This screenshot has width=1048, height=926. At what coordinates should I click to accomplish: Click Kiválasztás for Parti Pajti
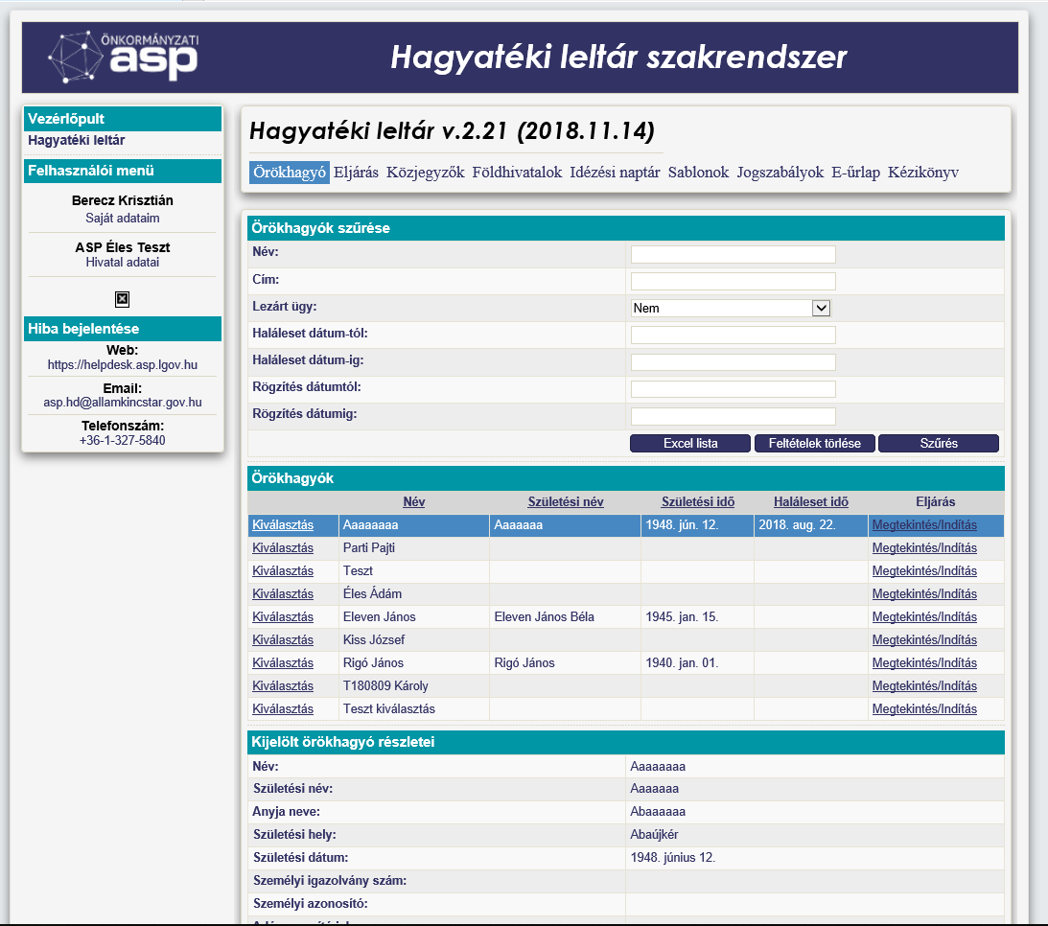[x=283, y=548]
